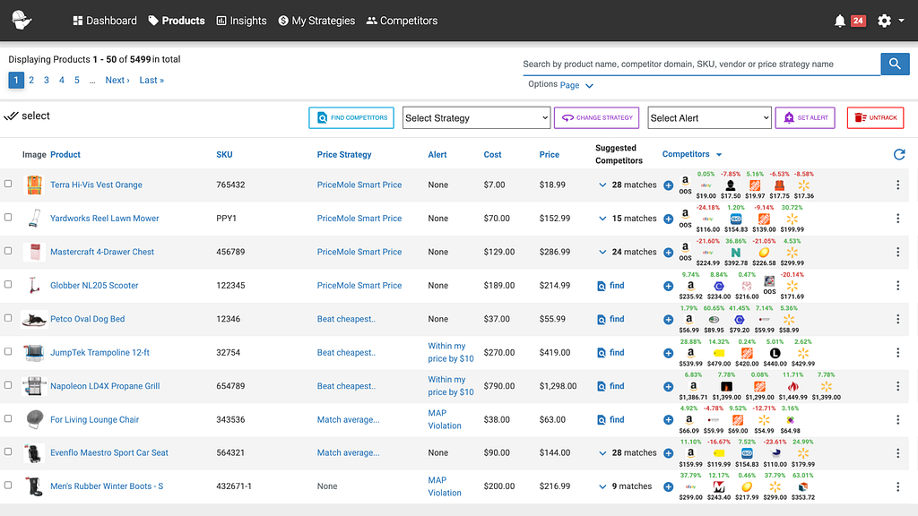Click the Find Competitors button

pos(351,117)
